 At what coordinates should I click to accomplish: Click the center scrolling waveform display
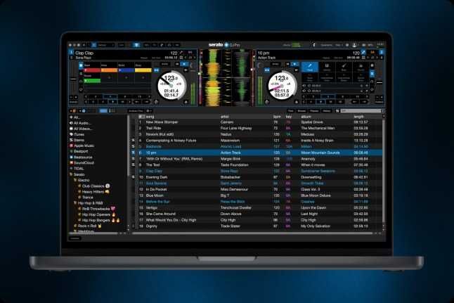(227, 77)
